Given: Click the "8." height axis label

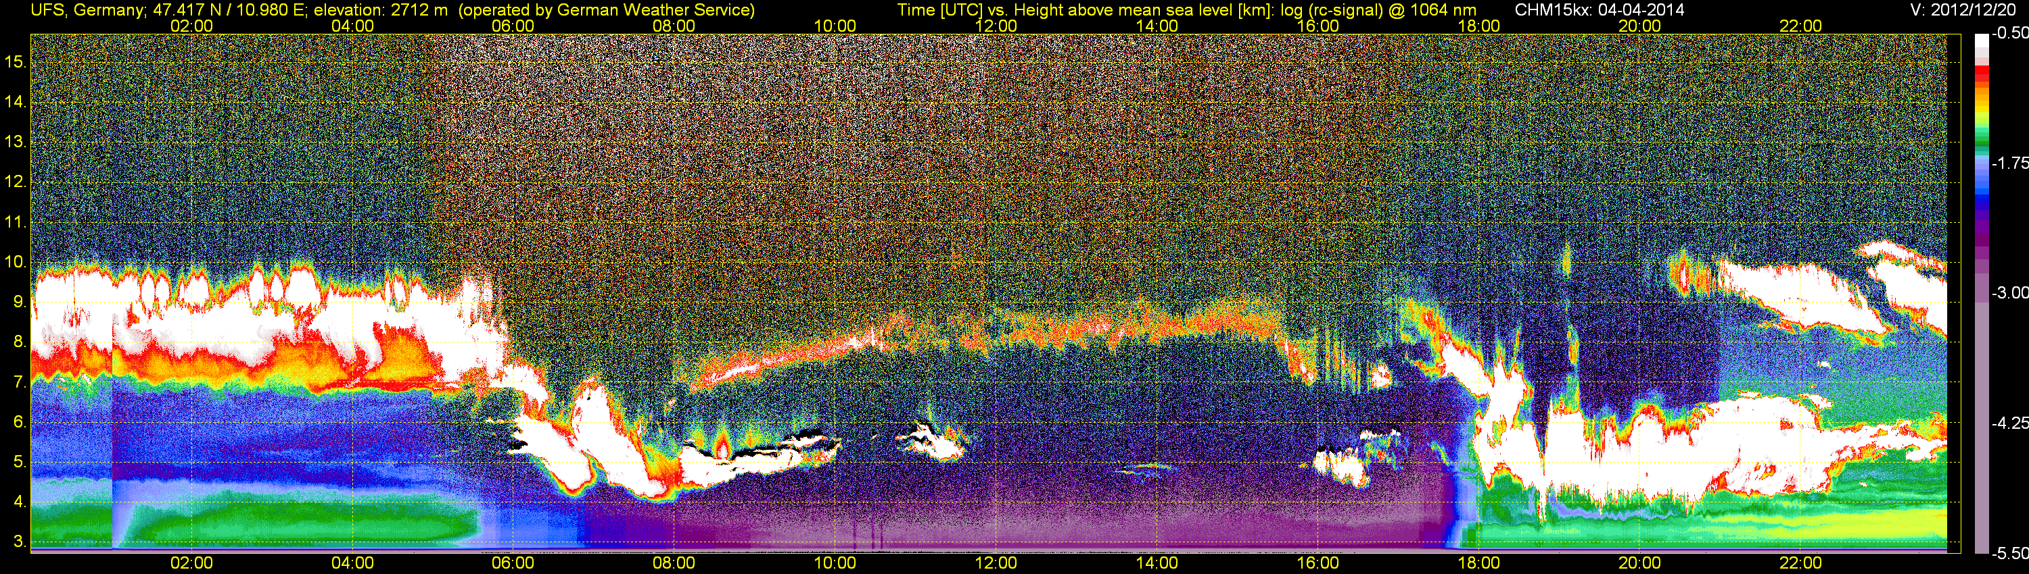Looking at the screenshot, I should pyautogui.click(x=20, y=342).
